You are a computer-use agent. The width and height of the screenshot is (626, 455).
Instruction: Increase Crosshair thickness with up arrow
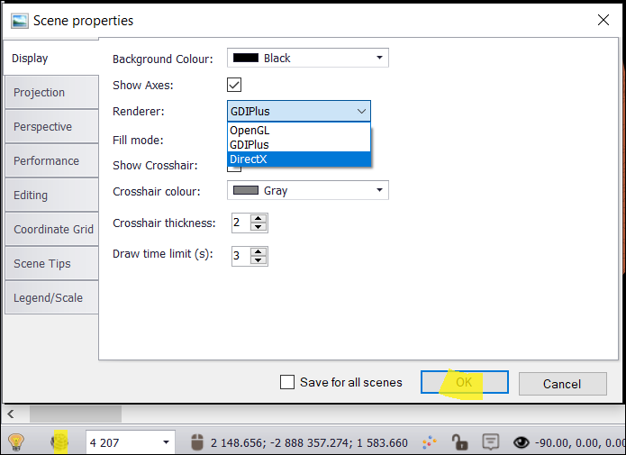tap(259, 218)
